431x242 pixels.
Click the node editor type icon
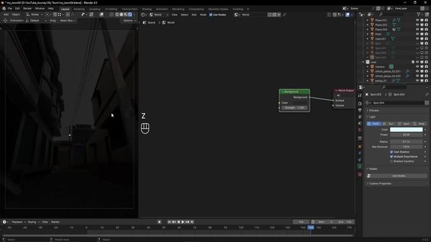pyautogui.click(x=144, y=15)
